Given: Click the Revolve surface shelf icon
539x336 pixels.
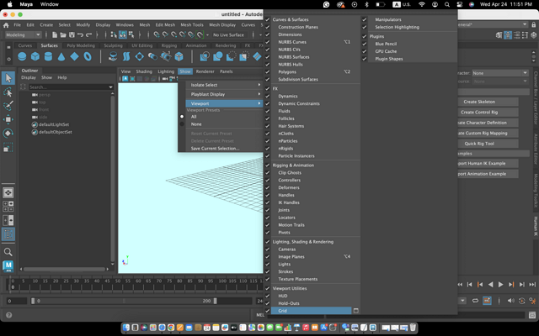Looking at the screenshot, I should click(x=113, y=56).
